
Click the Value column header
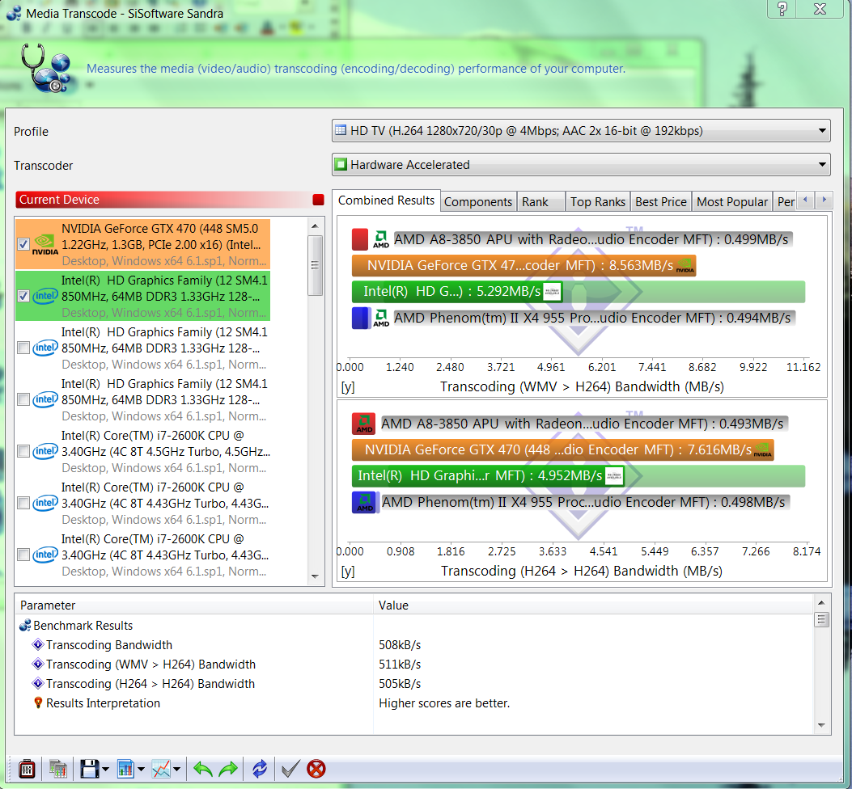click(x=593, y=605)
